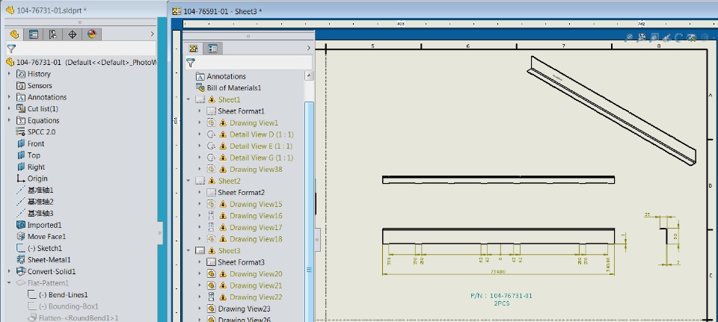Select Sheet Format2

[x=241, y=193]
